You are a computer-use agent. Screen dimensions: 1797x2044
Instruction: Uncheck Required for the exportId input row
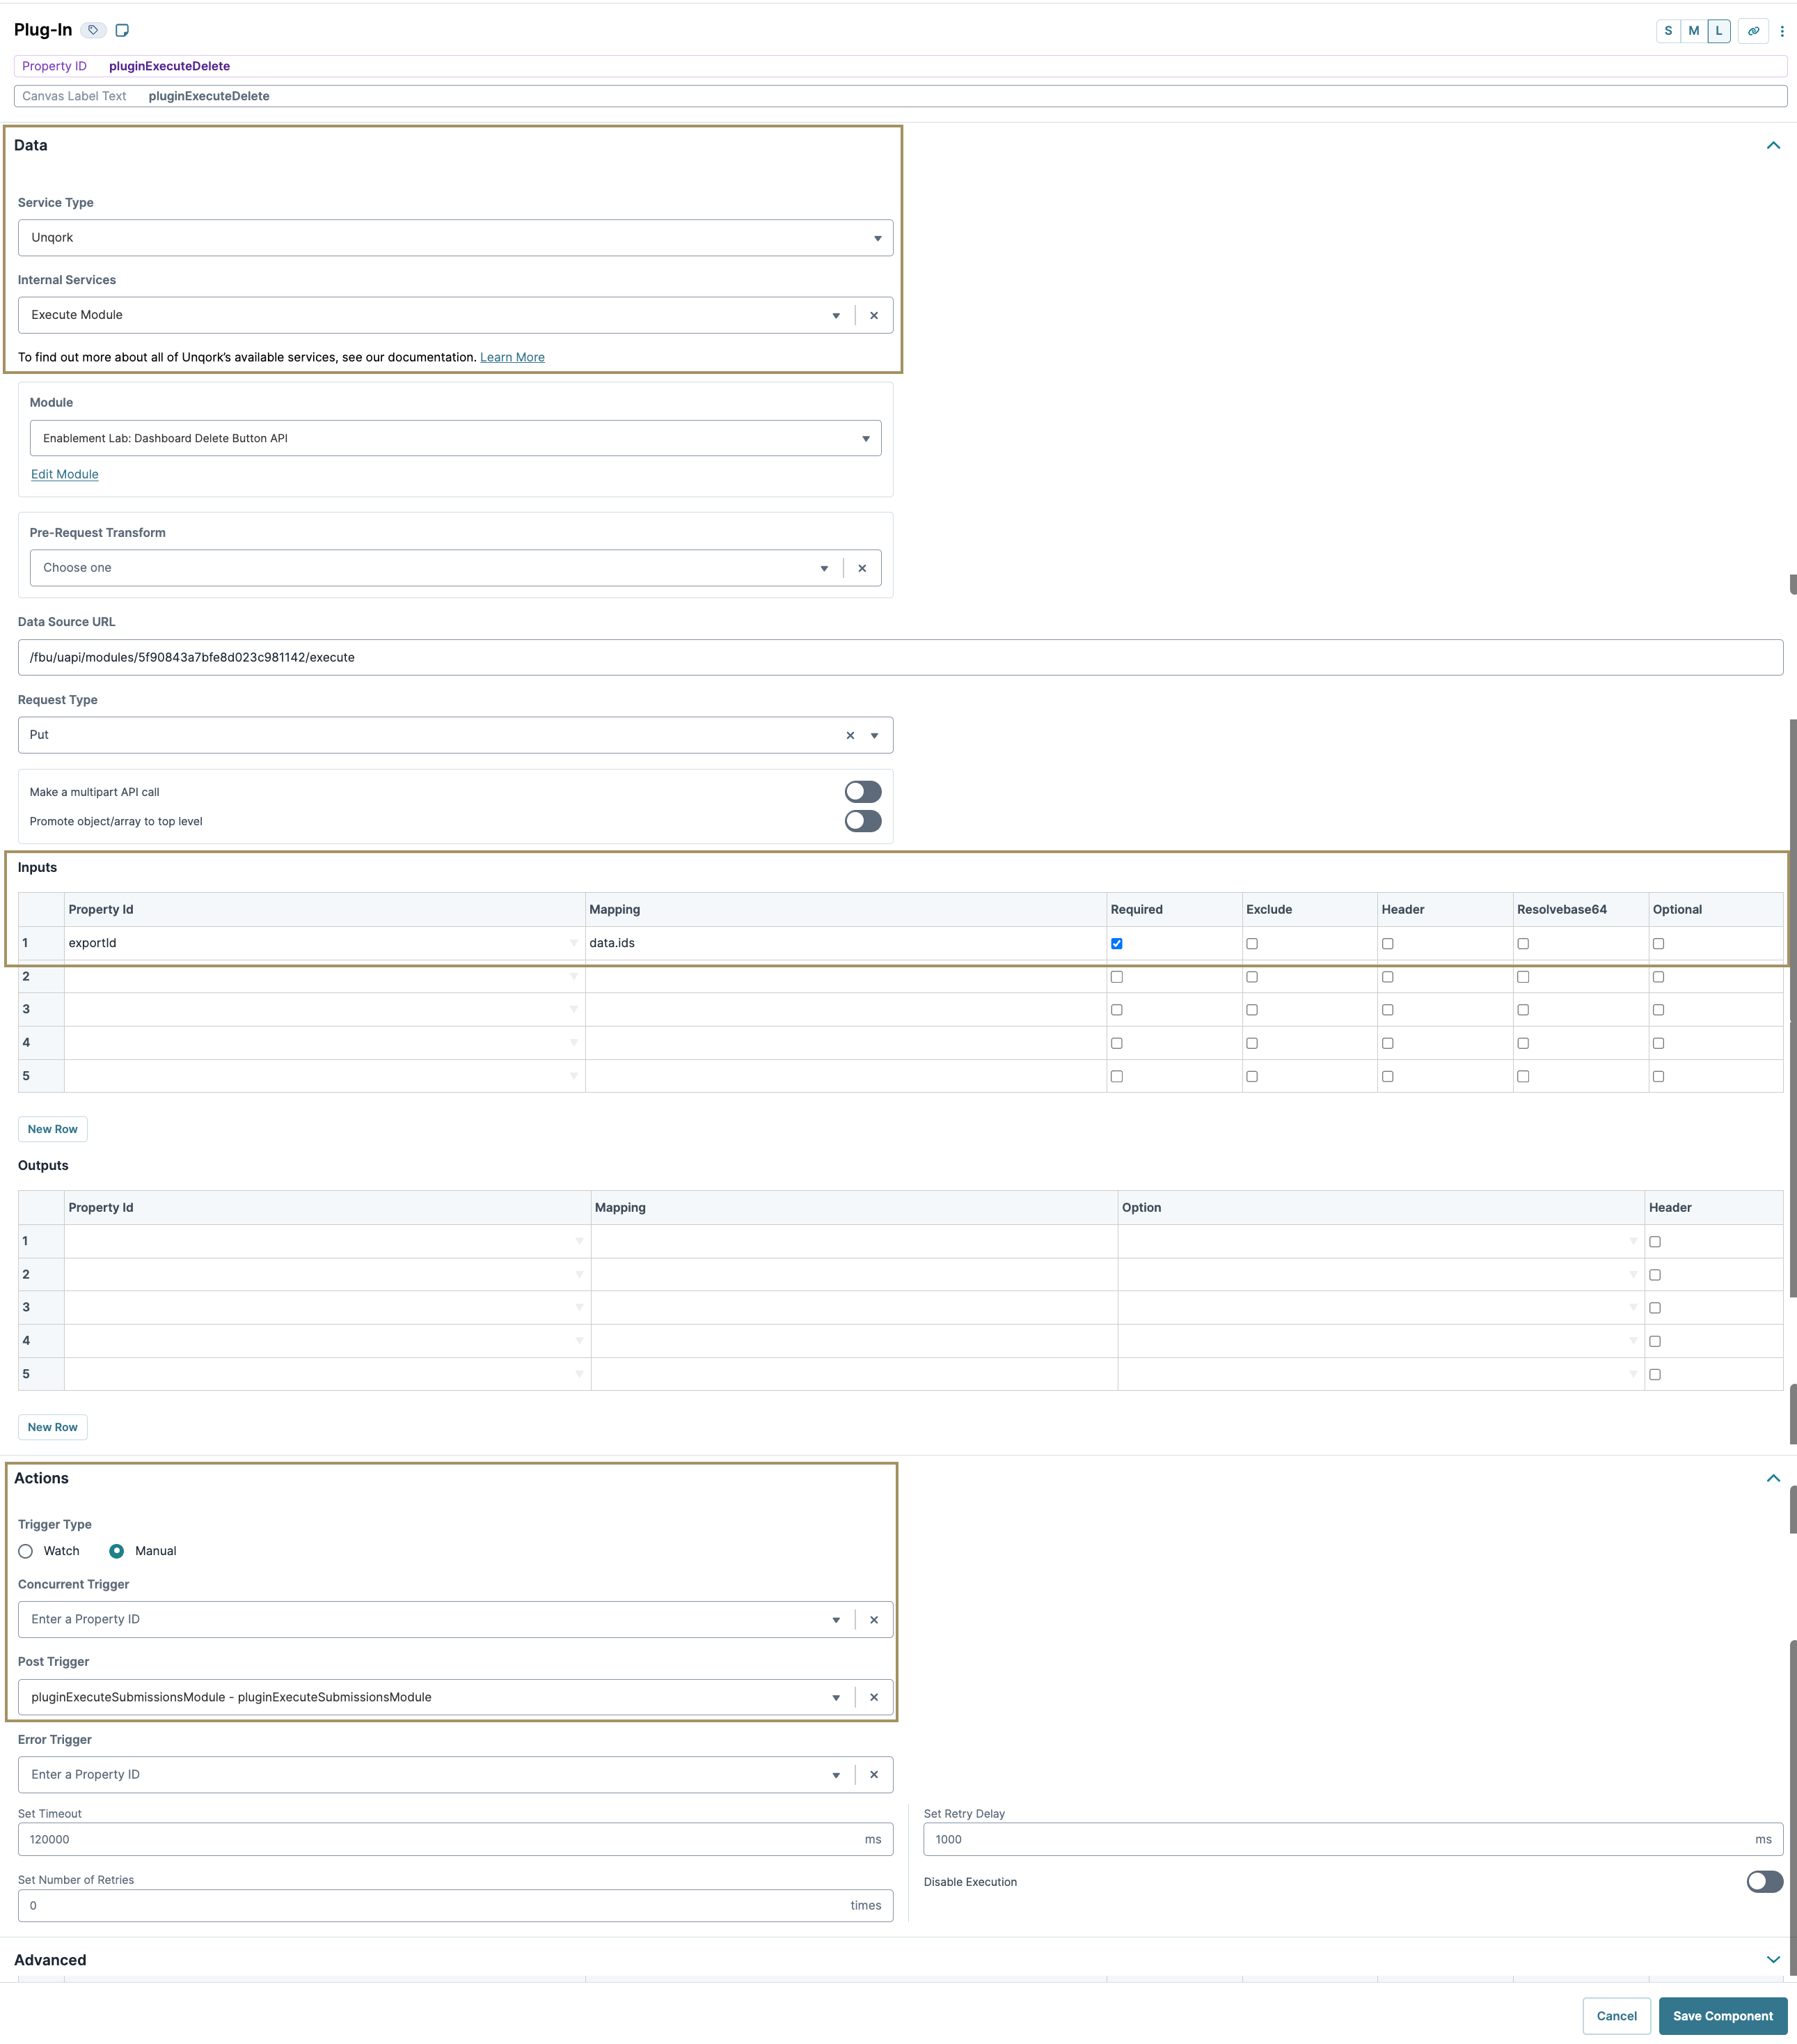(1117, 943)
